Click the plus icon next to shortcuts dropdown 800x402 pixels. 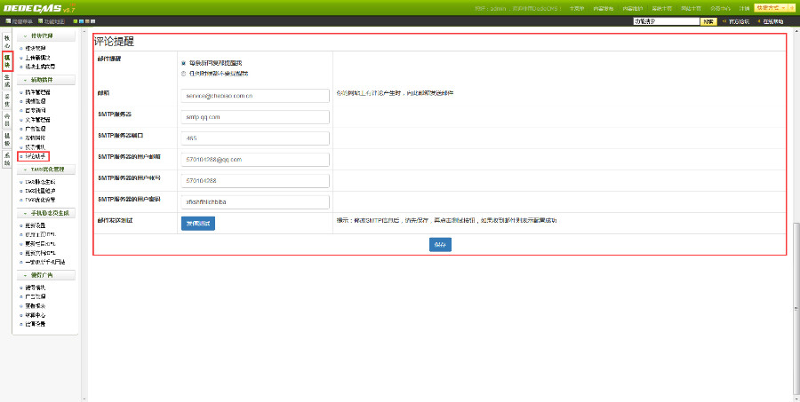[792, 8]
